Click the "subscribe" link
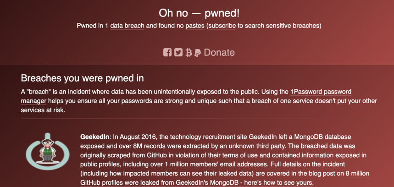Viewport: 394px width, 187px height. pyautogui.click(x=222, y=26)
